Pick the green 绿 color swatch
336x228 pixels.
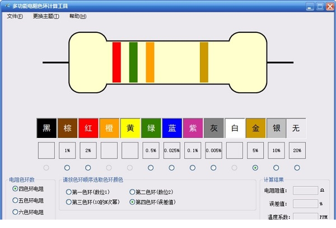pos(151,128)
